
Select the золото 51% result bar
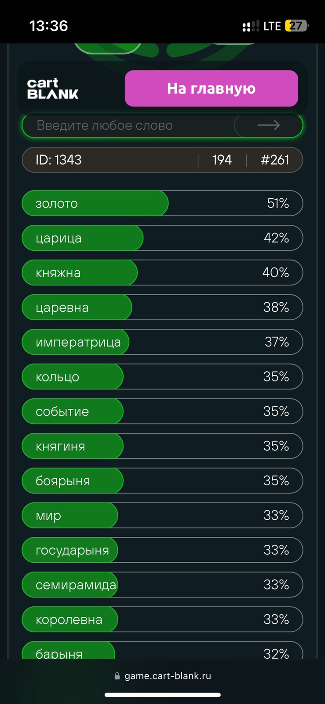(x=162, y=203)
